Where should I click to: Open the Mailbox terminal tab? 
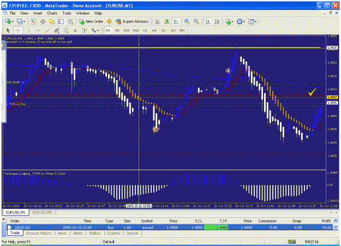point(95,233)
